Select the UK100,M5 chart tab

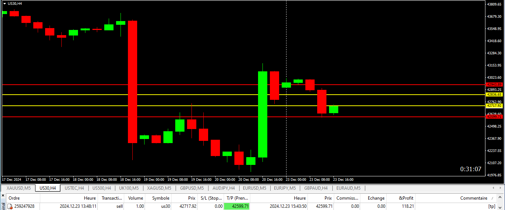tap(129, 188)
